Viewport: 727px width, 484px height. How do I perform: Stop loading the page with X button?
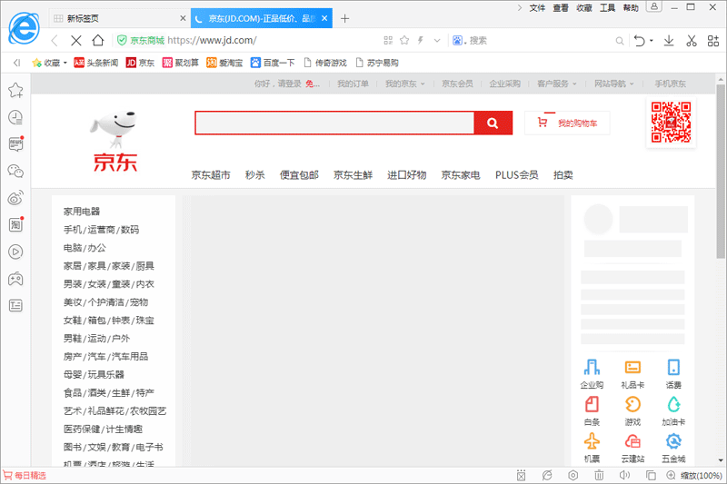(76, 41)
